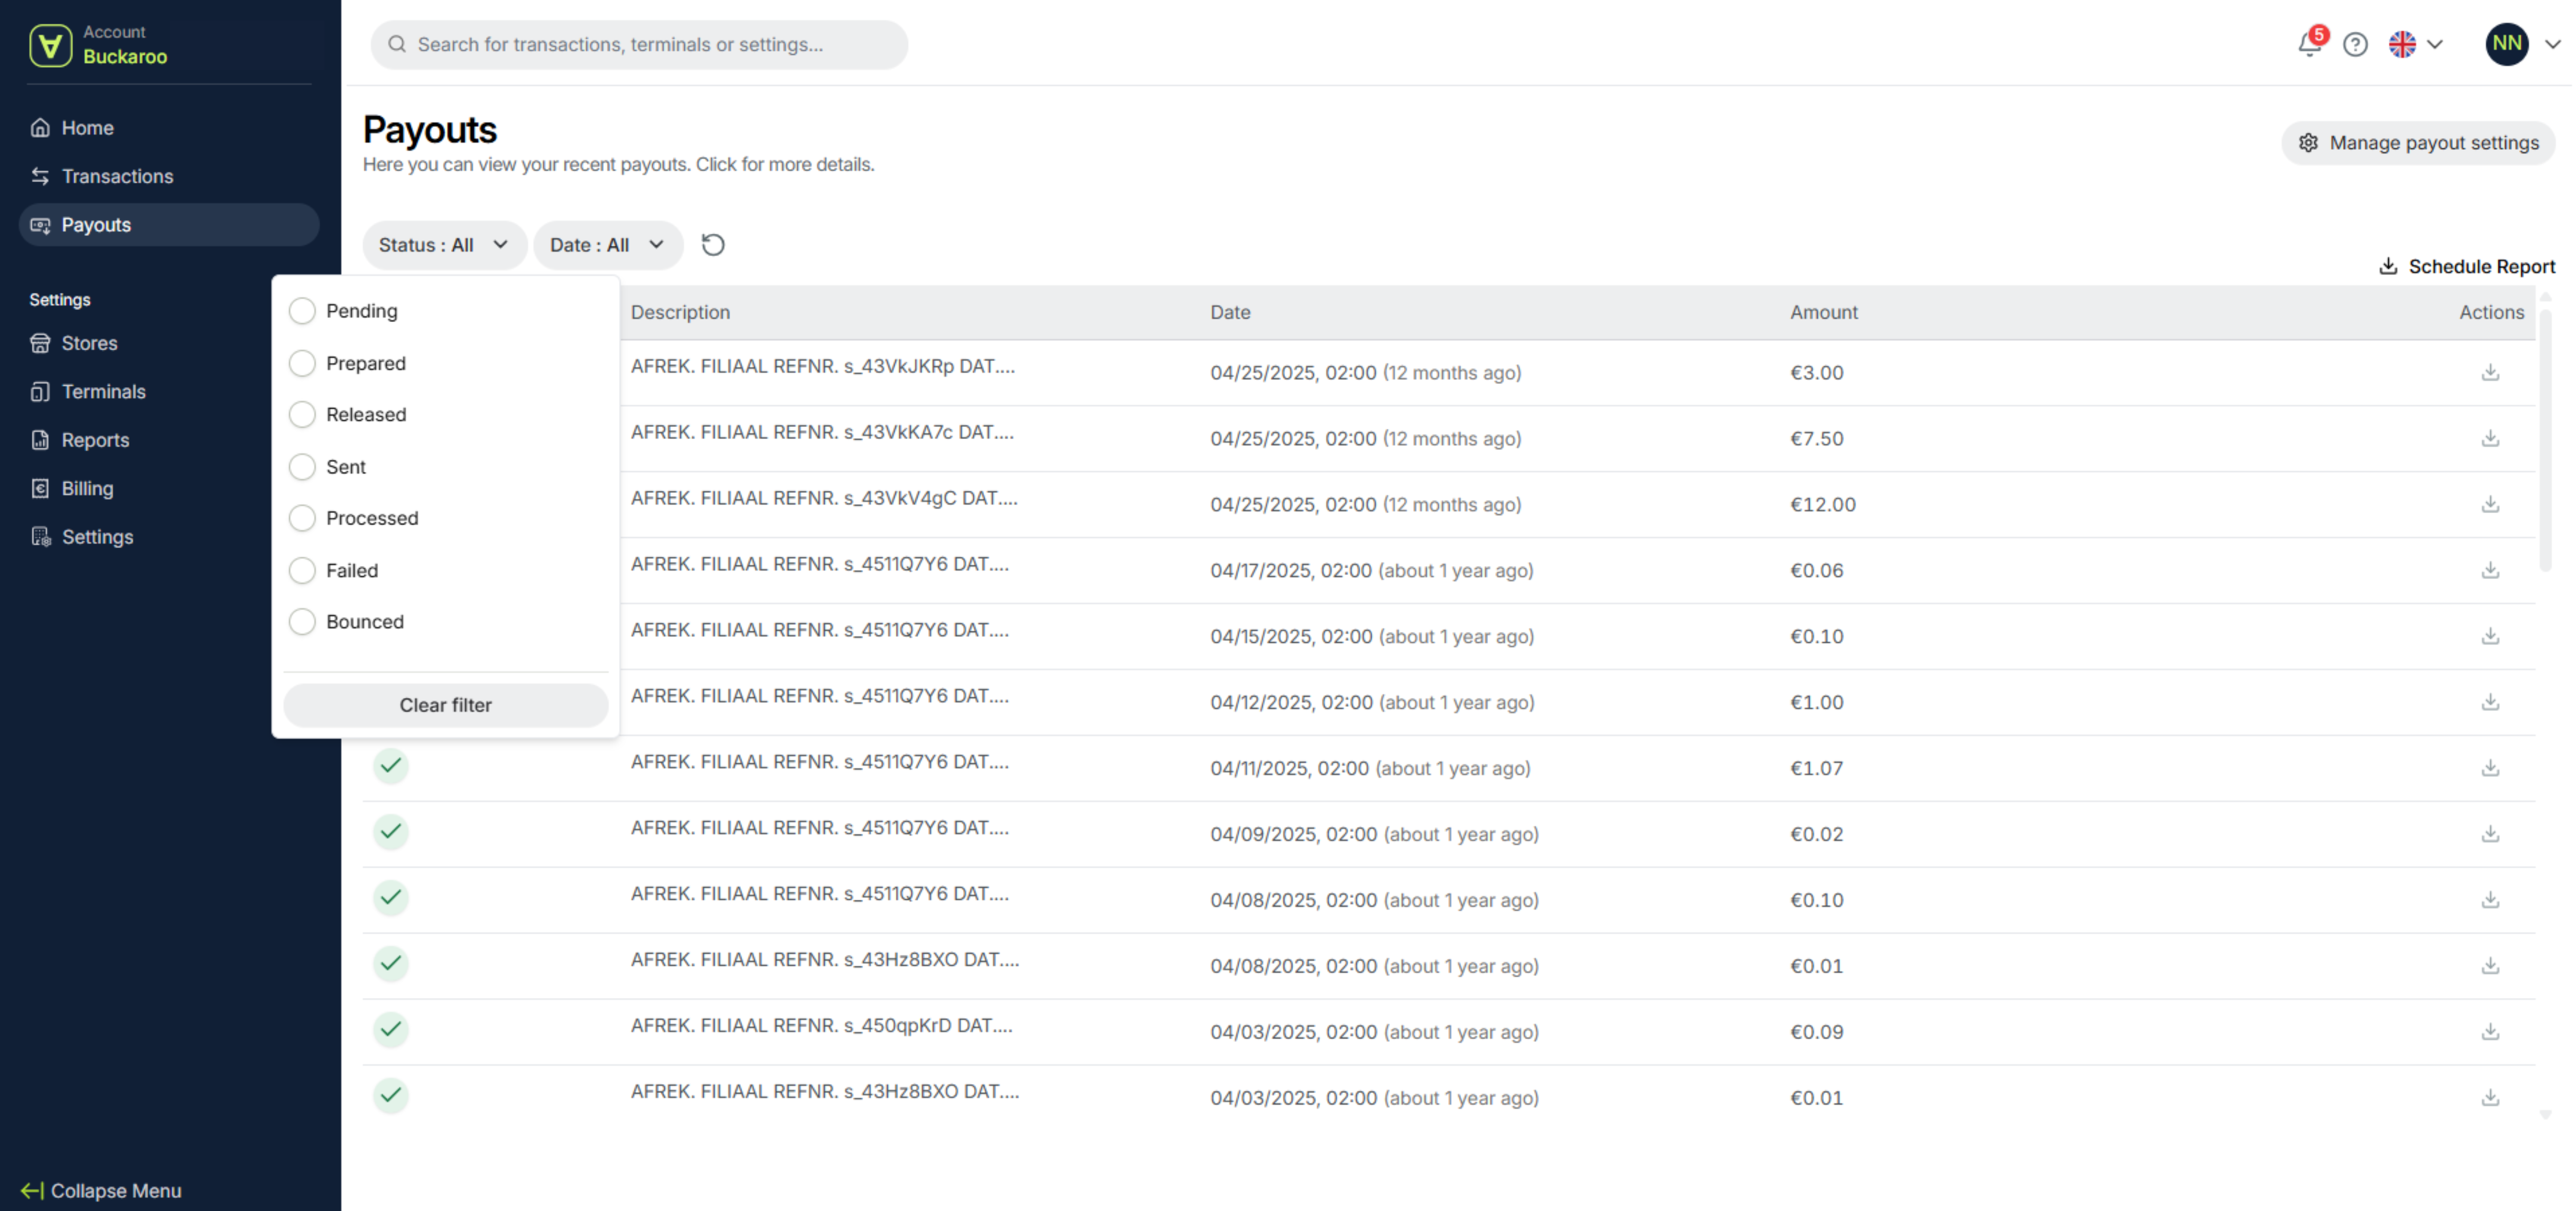The height and width of the screenshot is (1211, 2576).
Task: Open the Date : All dropdown
Action: point(608,245)
